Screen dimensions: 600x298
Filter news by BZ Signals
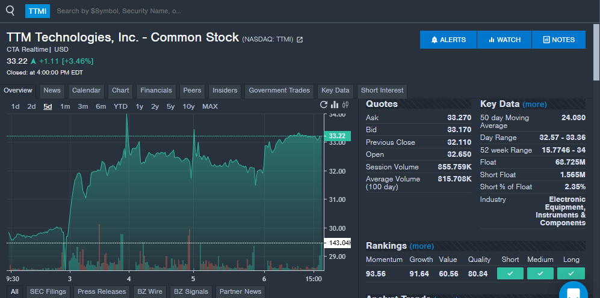coord(191,291)
